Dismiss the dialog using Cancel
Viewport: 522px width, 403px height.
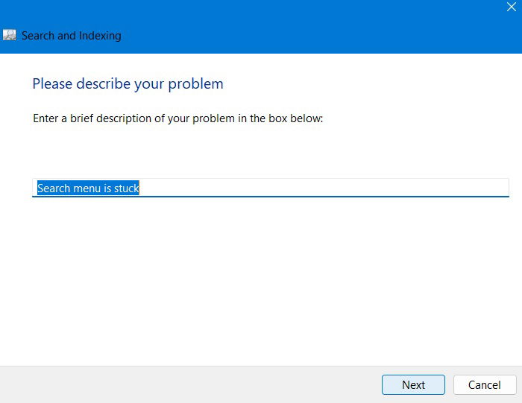click(x=485, y=384)
